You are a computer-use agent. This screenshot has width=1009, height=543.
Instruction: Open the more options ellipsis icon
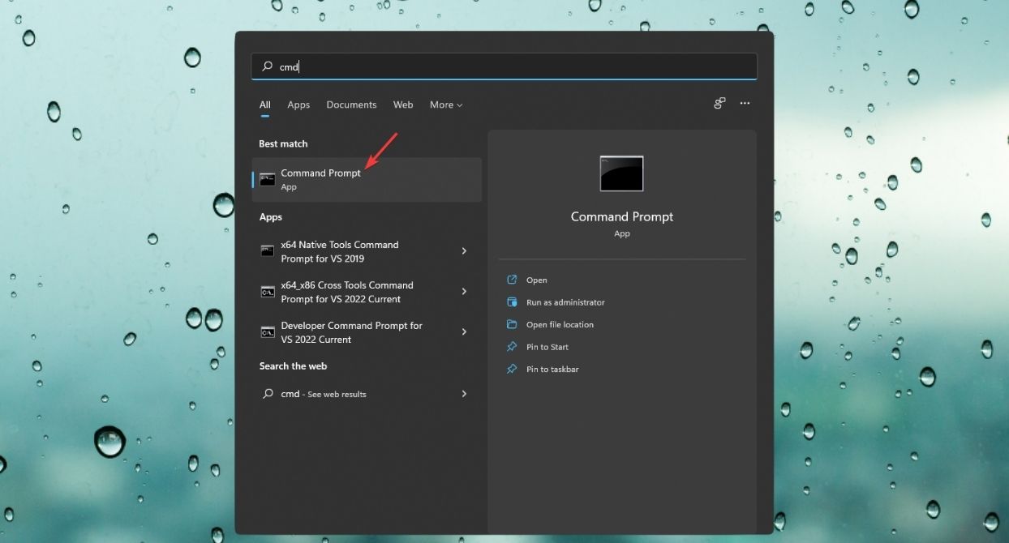(x=745, y=104)
